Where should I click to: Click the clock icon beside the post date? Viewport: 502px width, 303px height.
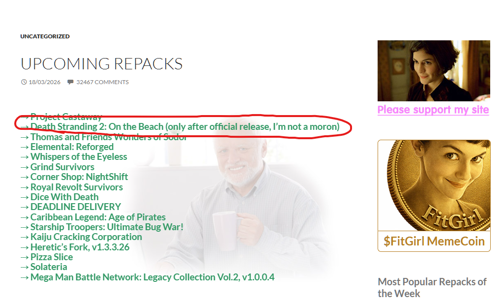[x=24, y=82]
